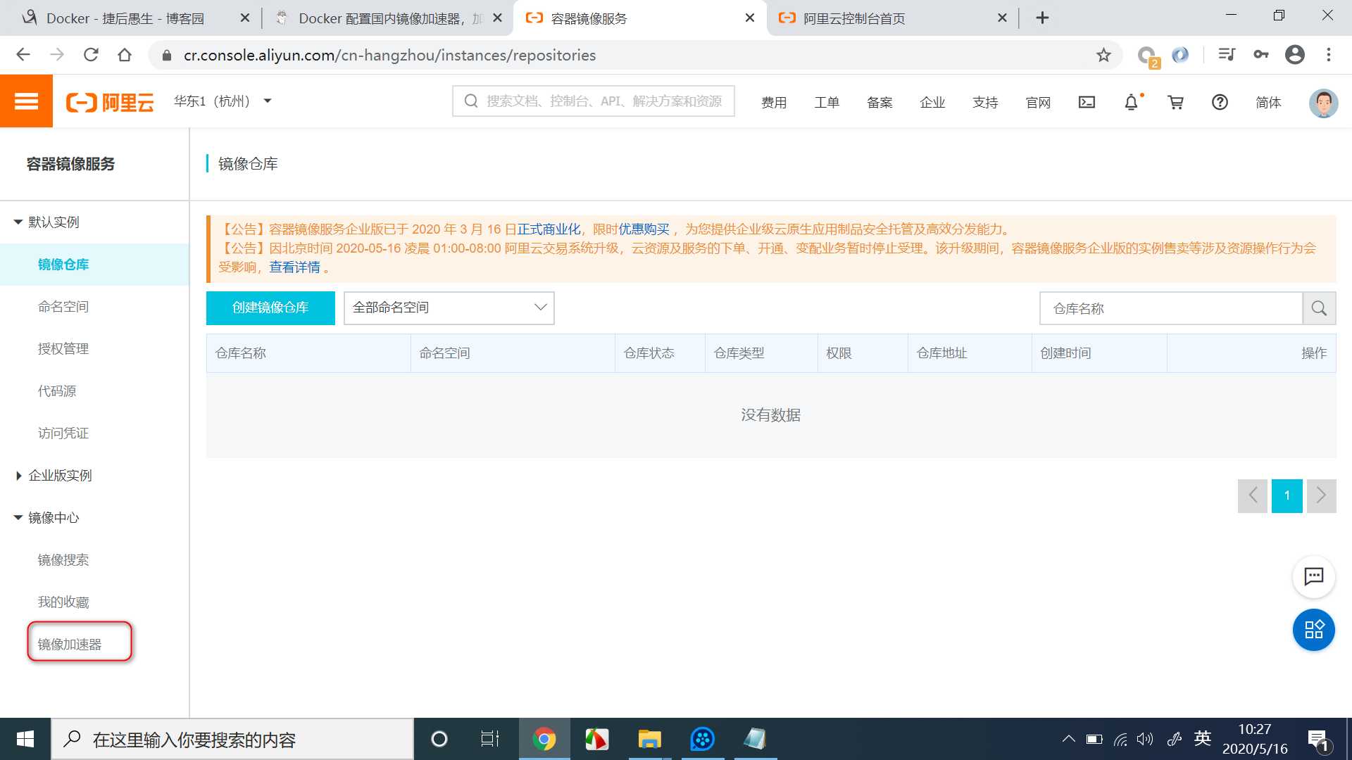Viewport: 1352px width, 760px height.
Task: Click the Aliyun logo
Action: (x=110, y=102)
